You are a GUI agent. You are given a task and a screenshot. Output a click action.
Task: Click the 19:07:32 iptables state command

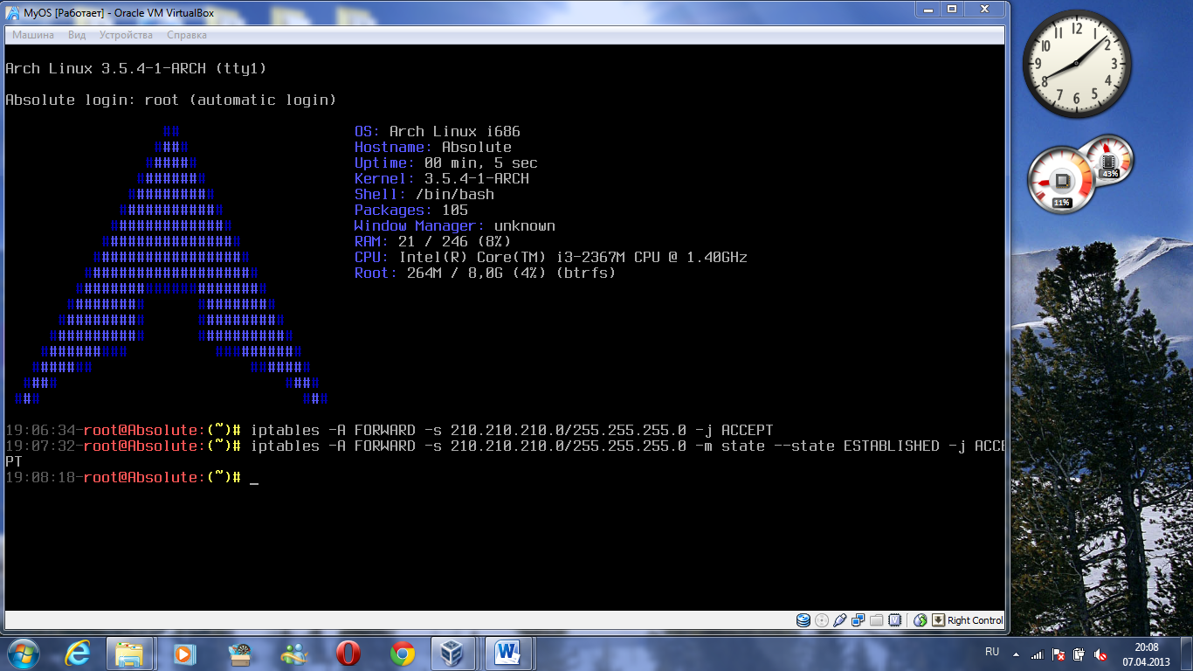[505, 454]
